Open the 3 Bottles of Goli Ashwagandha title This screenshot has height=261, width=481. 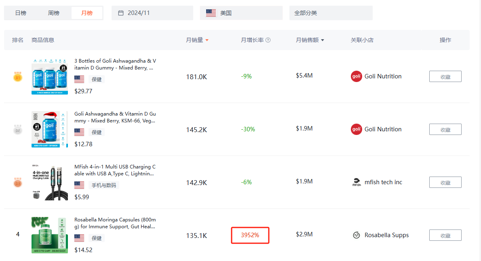(x=115, y=64)
